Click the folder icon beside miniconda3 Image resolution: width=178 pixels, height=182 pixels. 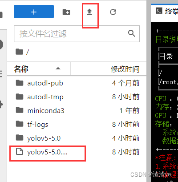pyautogui.click(x=20, y=110)
